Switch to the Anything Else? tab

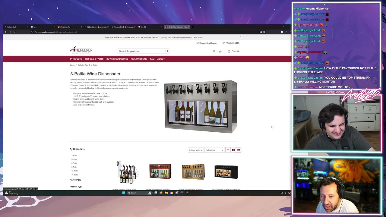pos(16,27)
